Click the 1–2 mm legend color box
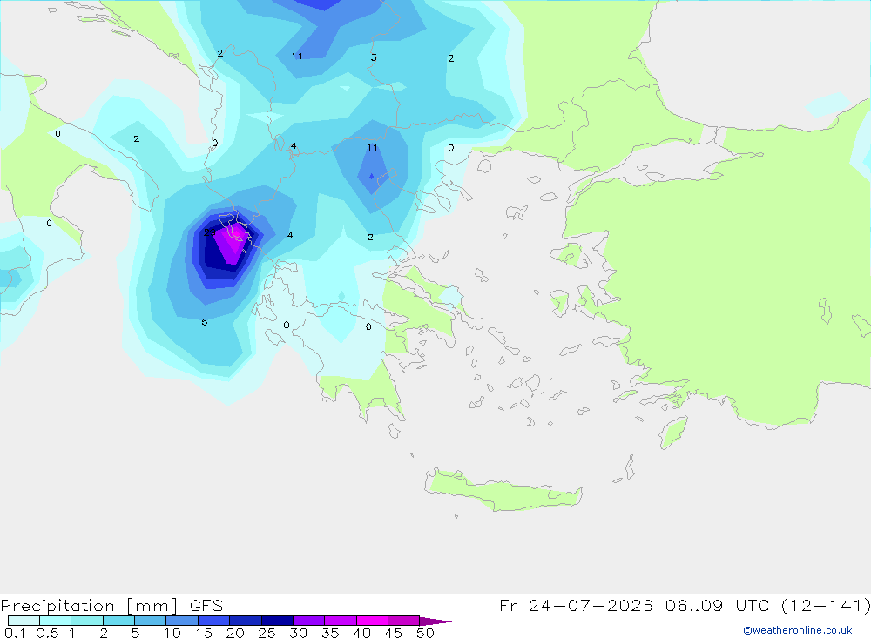 coord(86,621)
